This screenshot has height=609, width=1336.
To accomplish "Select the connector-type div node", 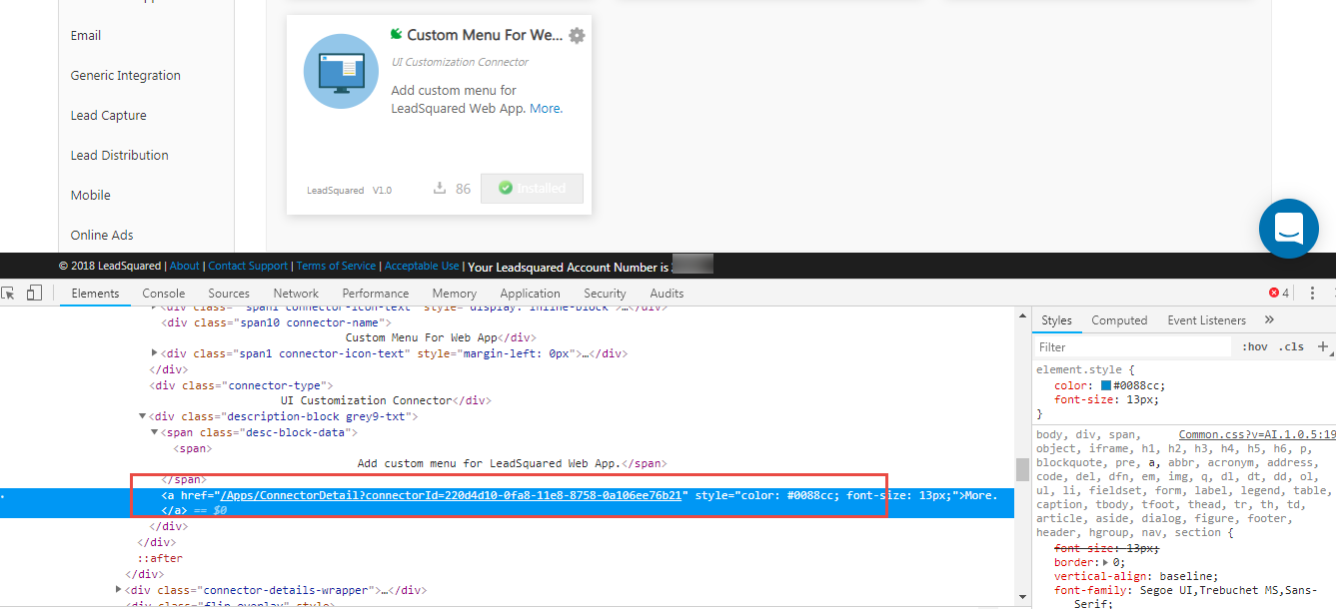I will tap(241, 384).
